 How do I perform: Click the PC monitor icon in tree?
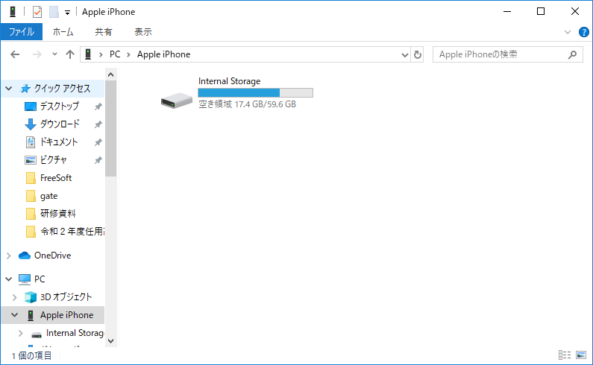25,279
